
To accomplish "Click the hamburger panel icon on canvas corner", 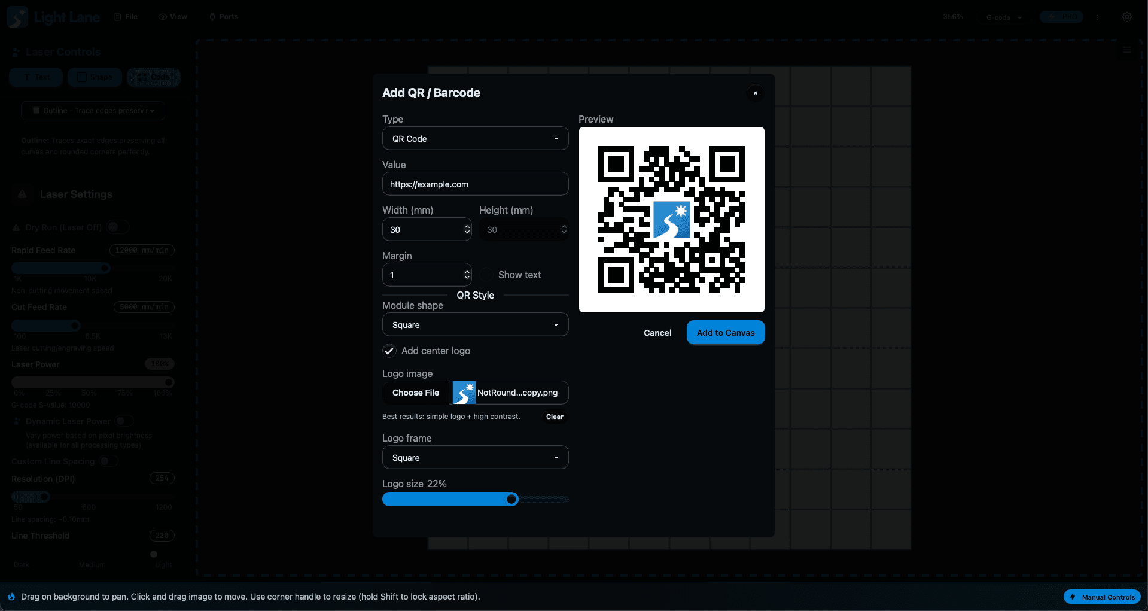I will click(1126, 50).
